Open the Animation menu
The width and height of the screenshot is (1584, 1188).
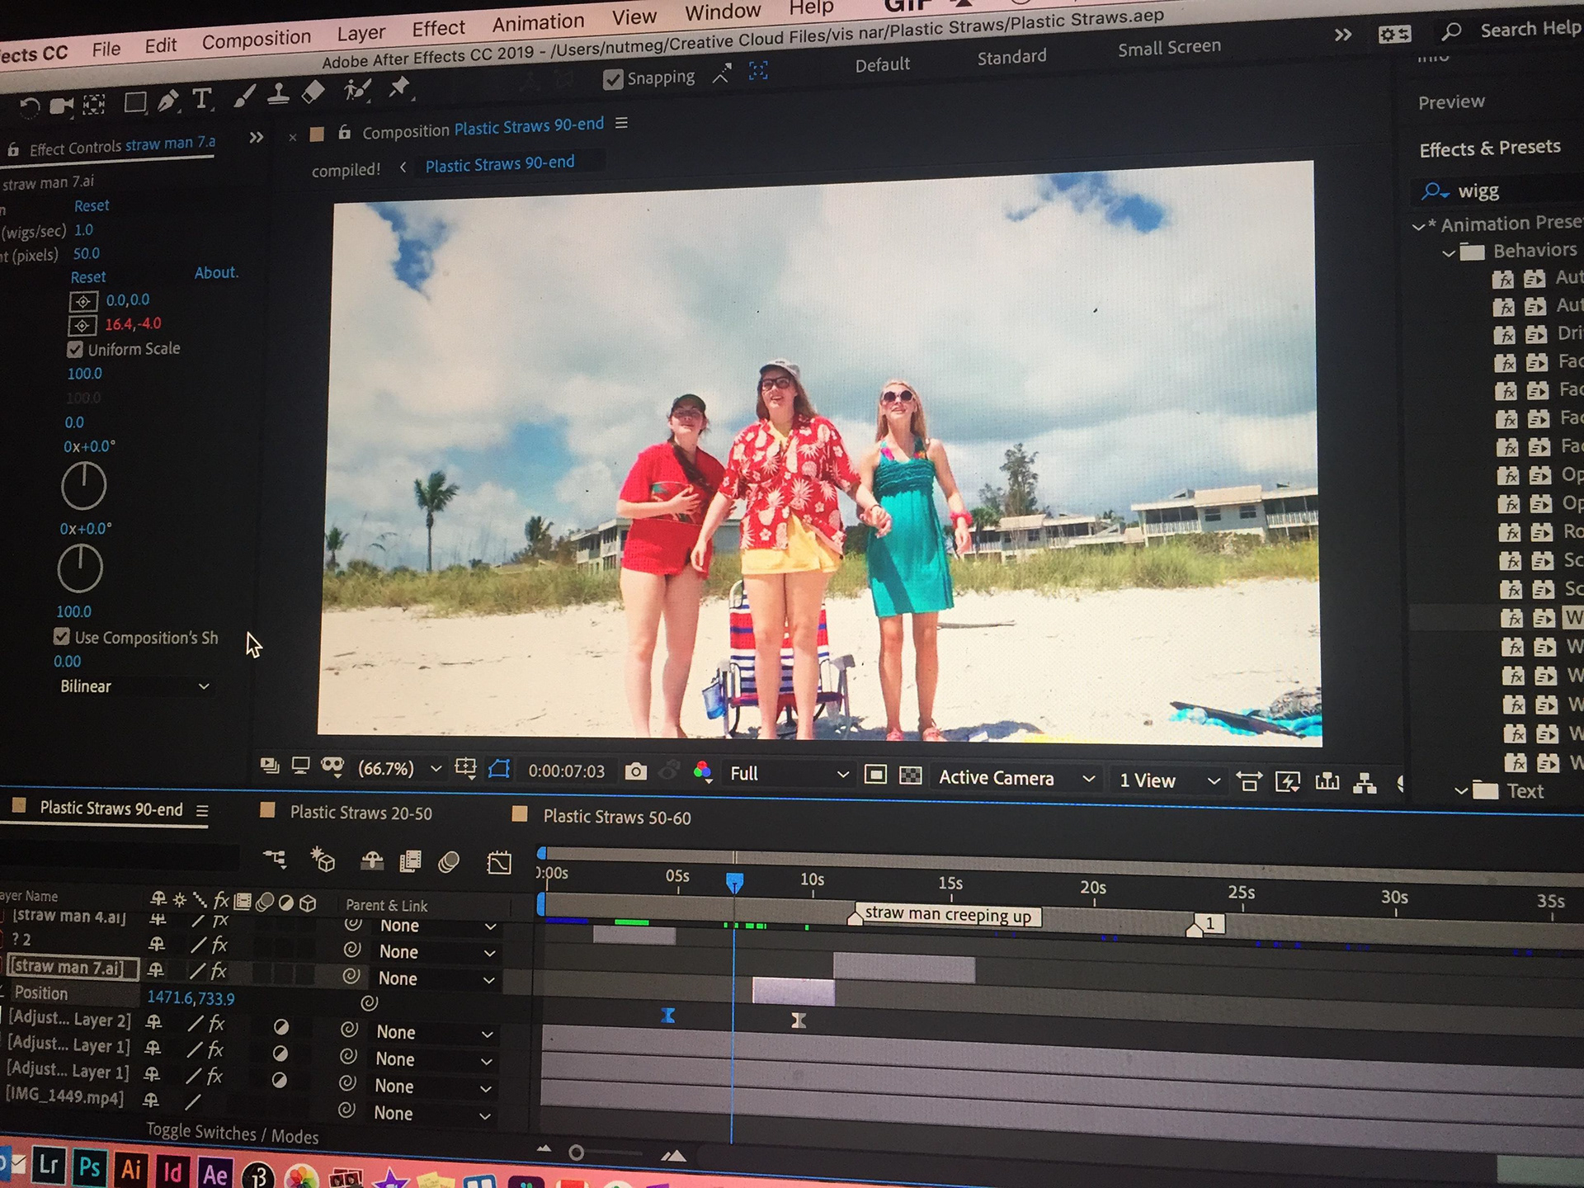[x=538, y=22]
